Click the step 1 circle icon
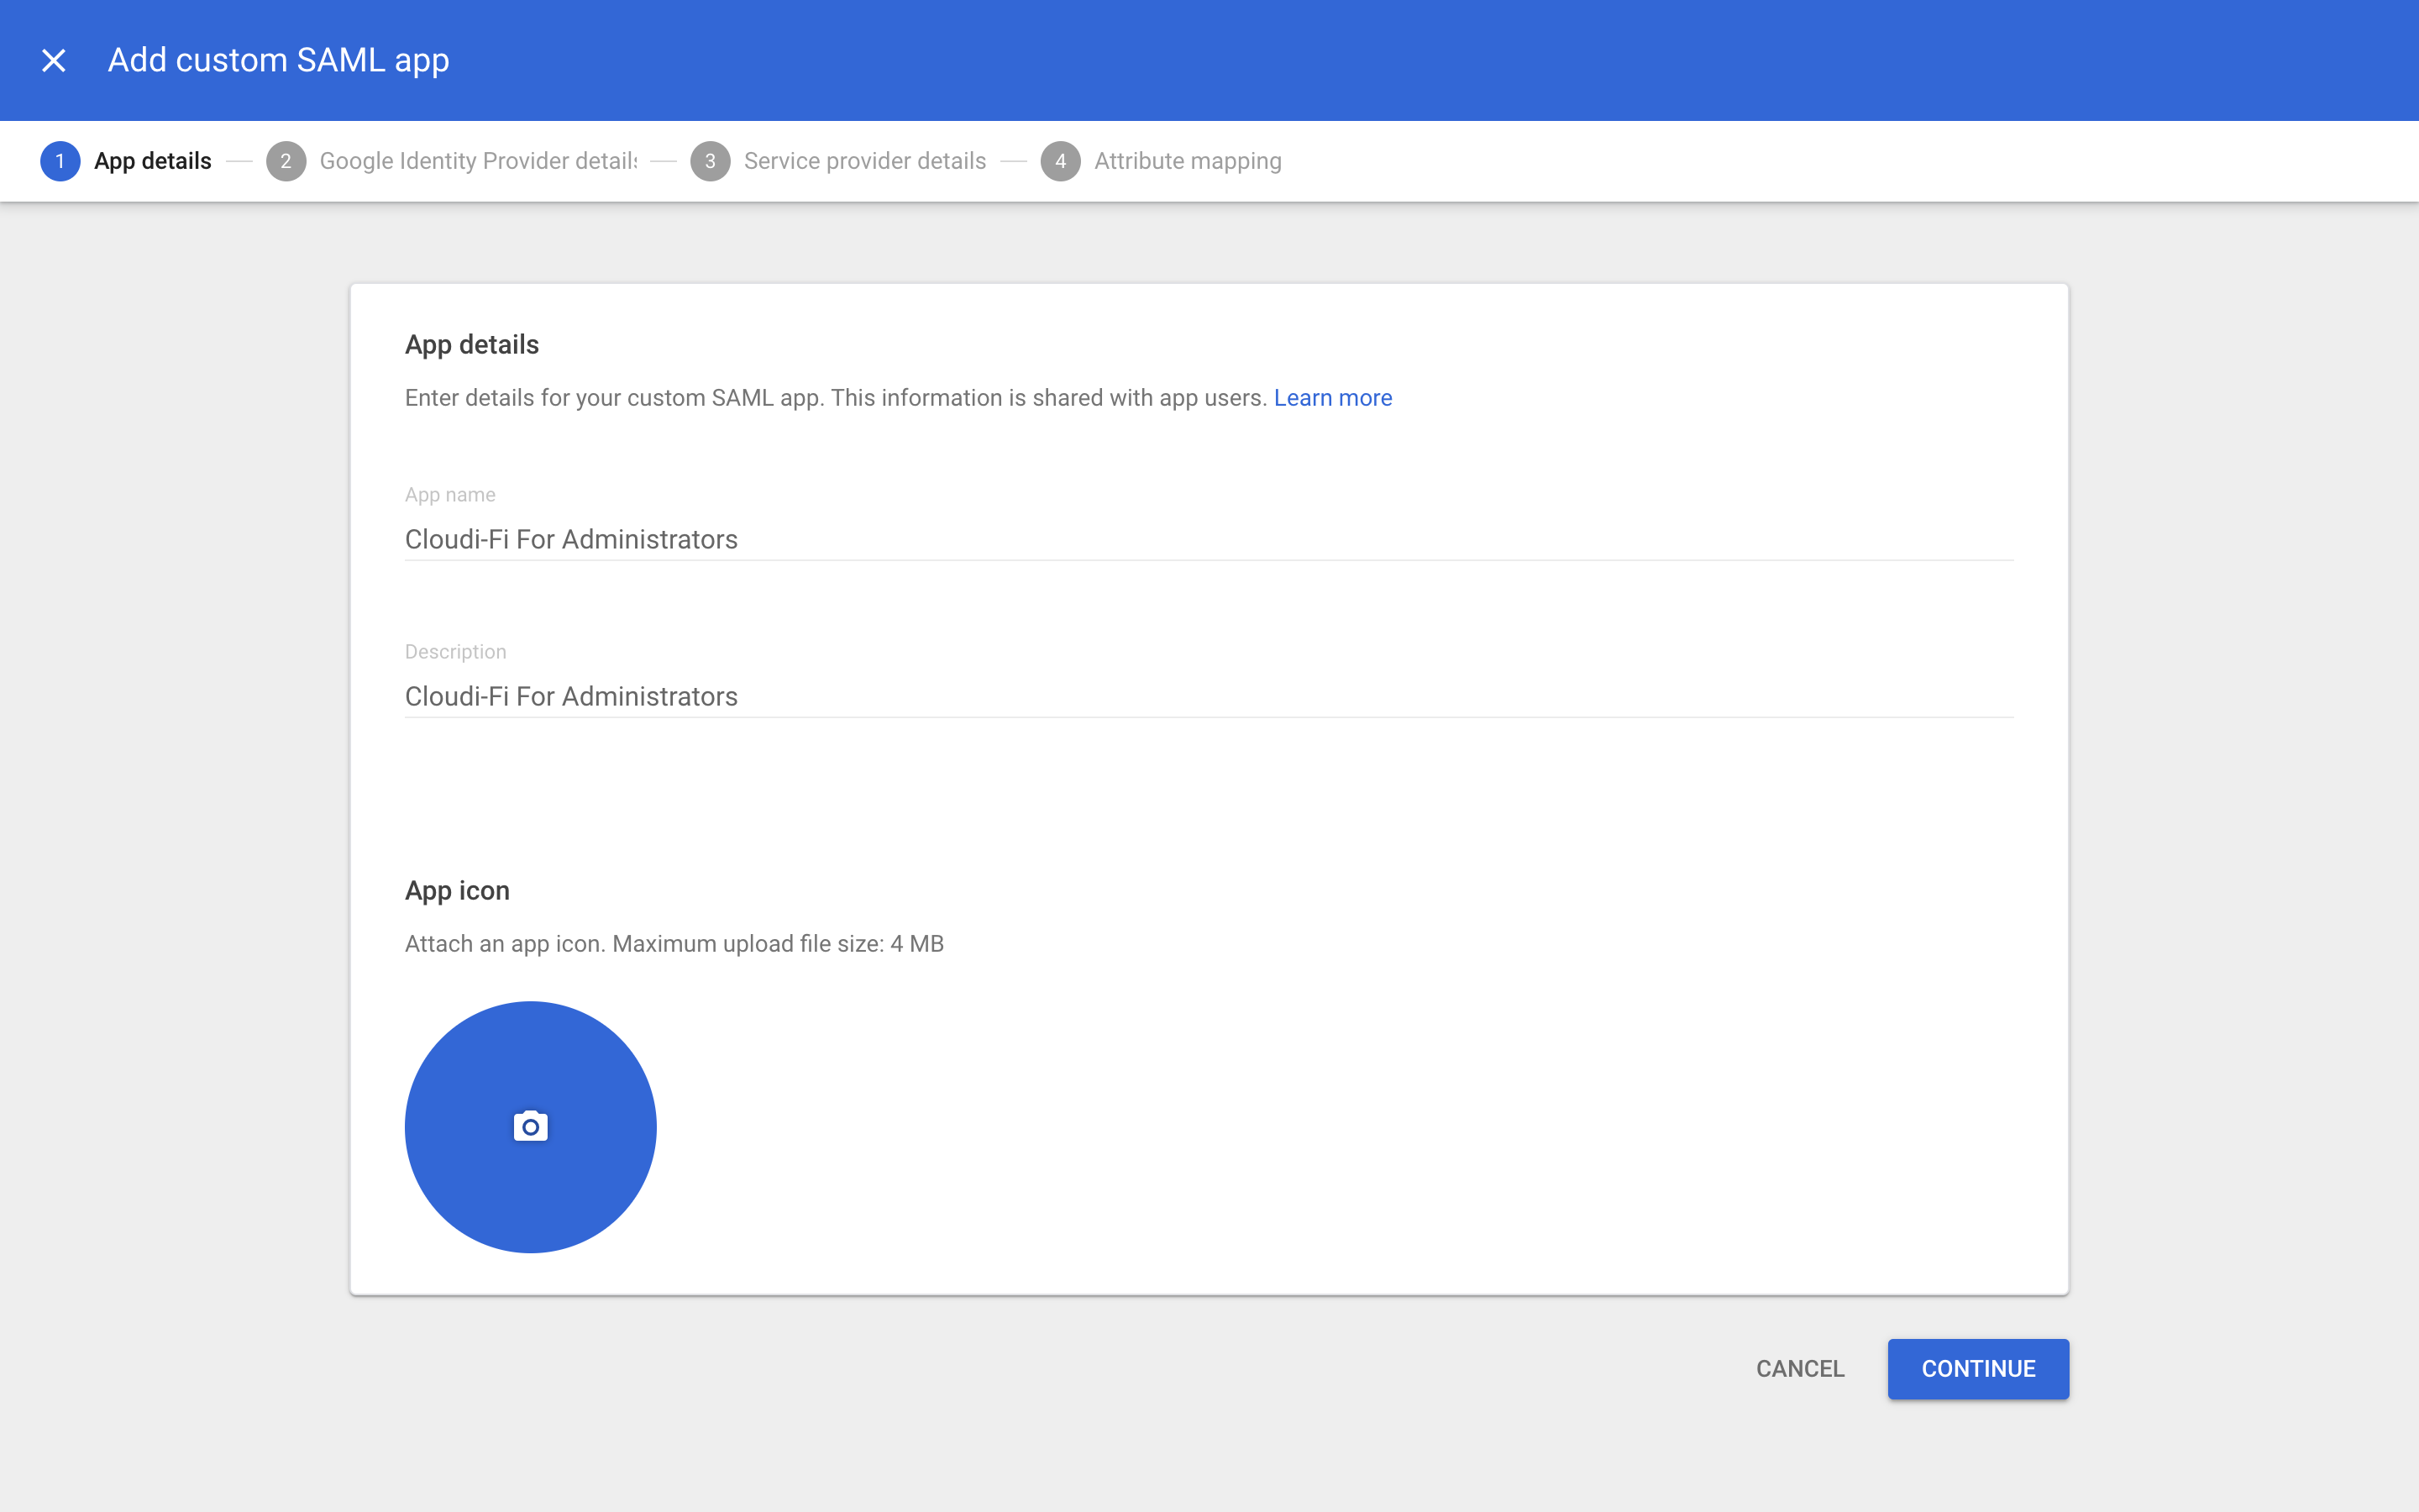 click(60, 161)
